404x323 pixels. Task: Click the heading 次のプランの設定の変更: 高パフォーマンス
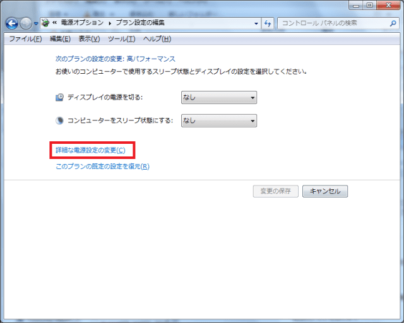116,59
